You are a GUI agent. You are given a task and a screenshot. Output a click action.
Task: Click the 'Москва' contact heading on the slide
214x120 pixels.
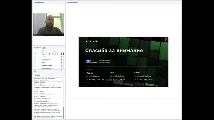point(90,73)
